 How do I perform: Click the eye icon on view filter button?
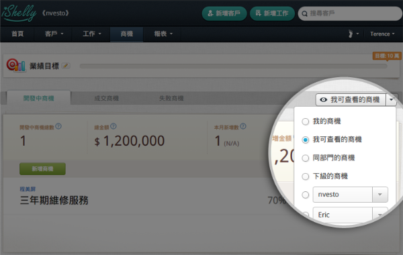pyautogui.click(x=323, y=99)
